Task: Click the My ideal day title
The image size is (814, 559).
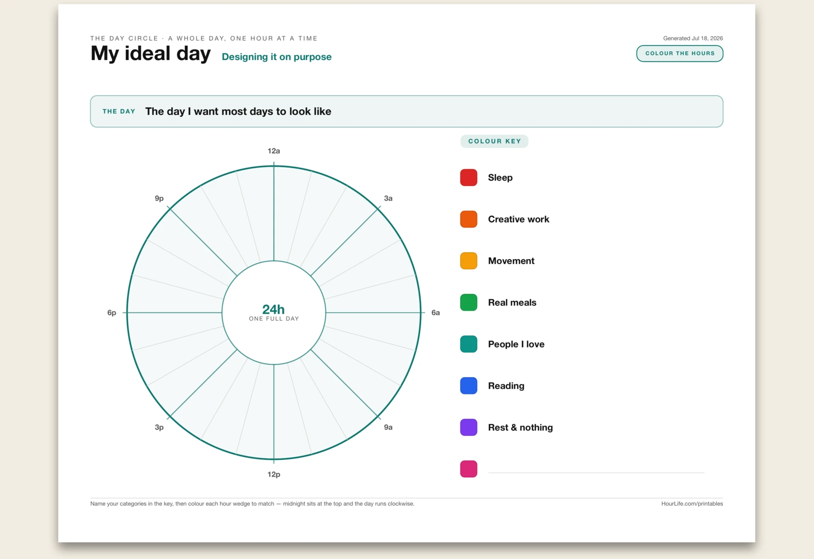Action: pos(151,53)
